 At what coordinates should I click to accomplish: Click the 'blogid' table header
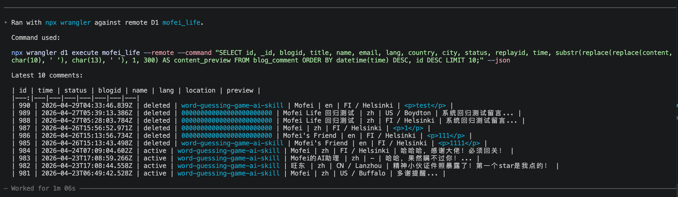pyautogui.click(x=110, y=90)
